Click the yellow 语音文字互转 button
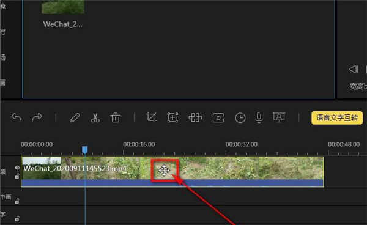367x225 pixels. pyautogui.click(x=337, y=118)
